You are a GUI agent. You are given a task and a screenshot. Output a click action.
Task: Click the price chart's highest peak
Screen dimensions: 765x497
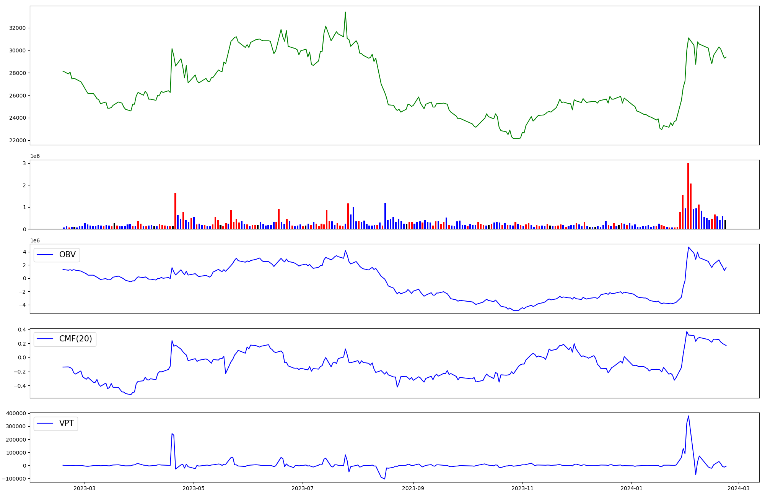pos(345,12)
